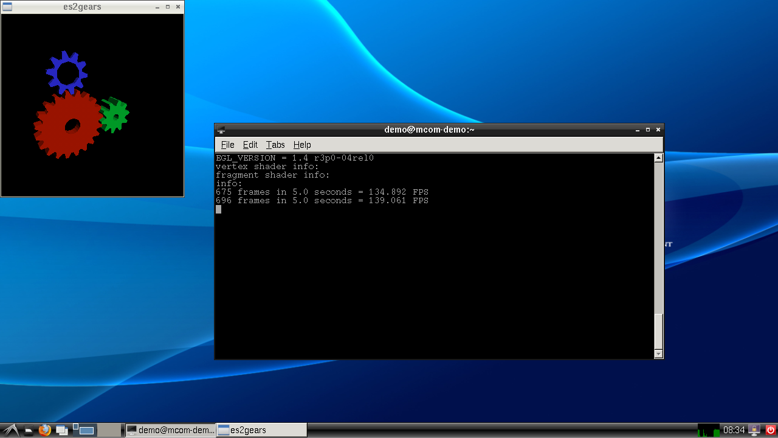Click the es2gears taskbar button
778x438 pixels.
click(261, 430)
